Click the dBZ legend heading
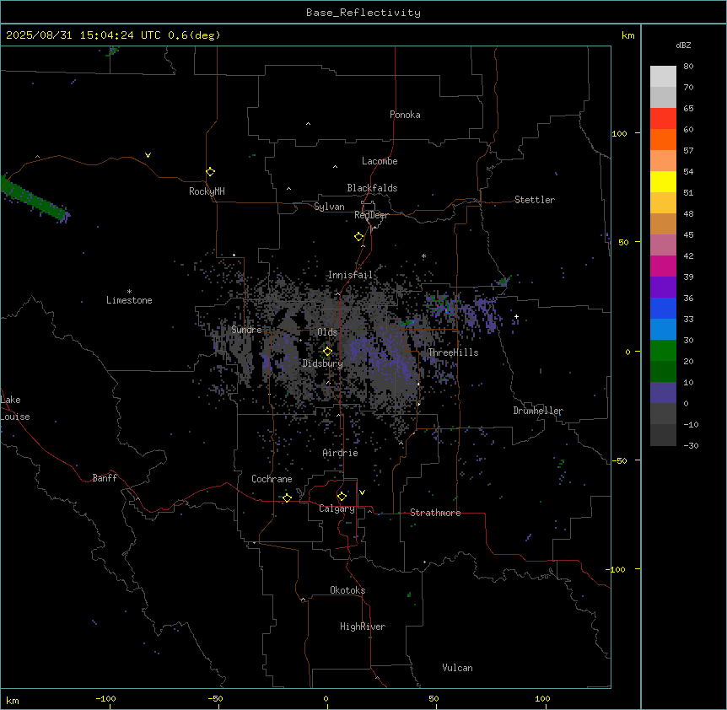Screen dimensions: 727x710 [683, 46]
